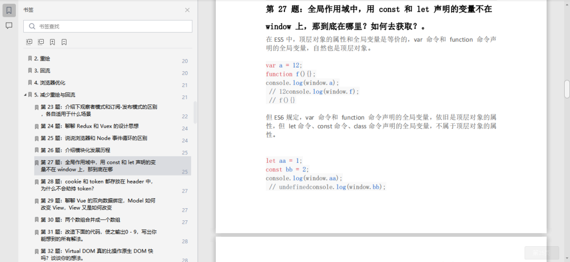Collapse all bookmarks toolbar icon
This screenshot has width=570, height=262.
pos(41,42)
